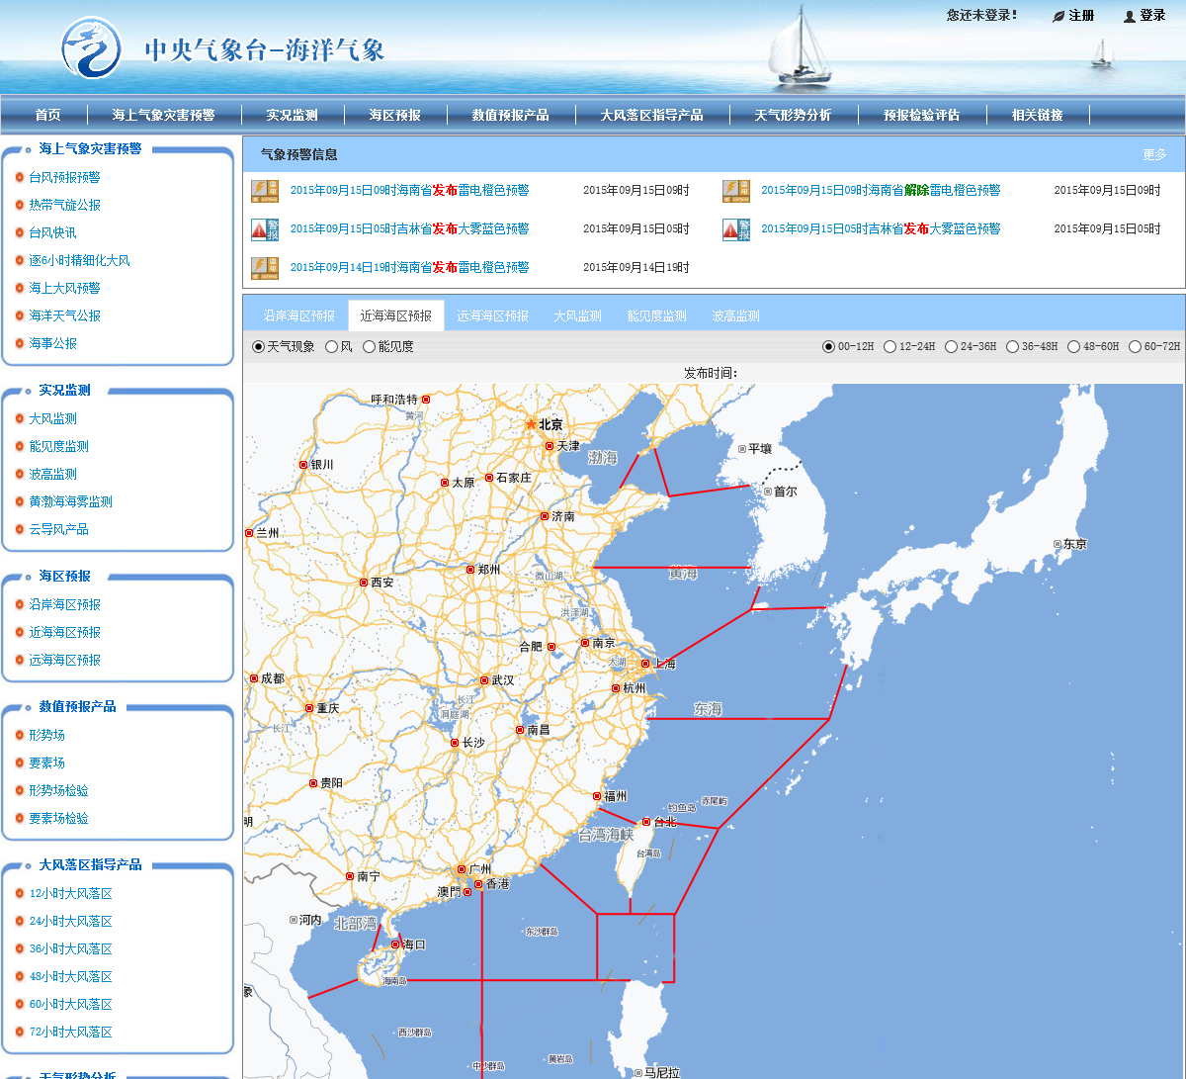Click the 台湾海峡 area on the map
1186x1079 pixels.
click(x=606, y=836)
